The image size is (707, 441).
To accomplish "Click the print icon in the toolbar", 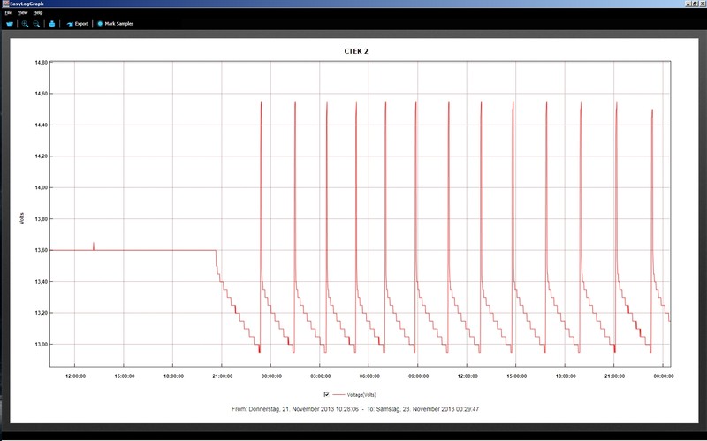I will pos(52,24).
